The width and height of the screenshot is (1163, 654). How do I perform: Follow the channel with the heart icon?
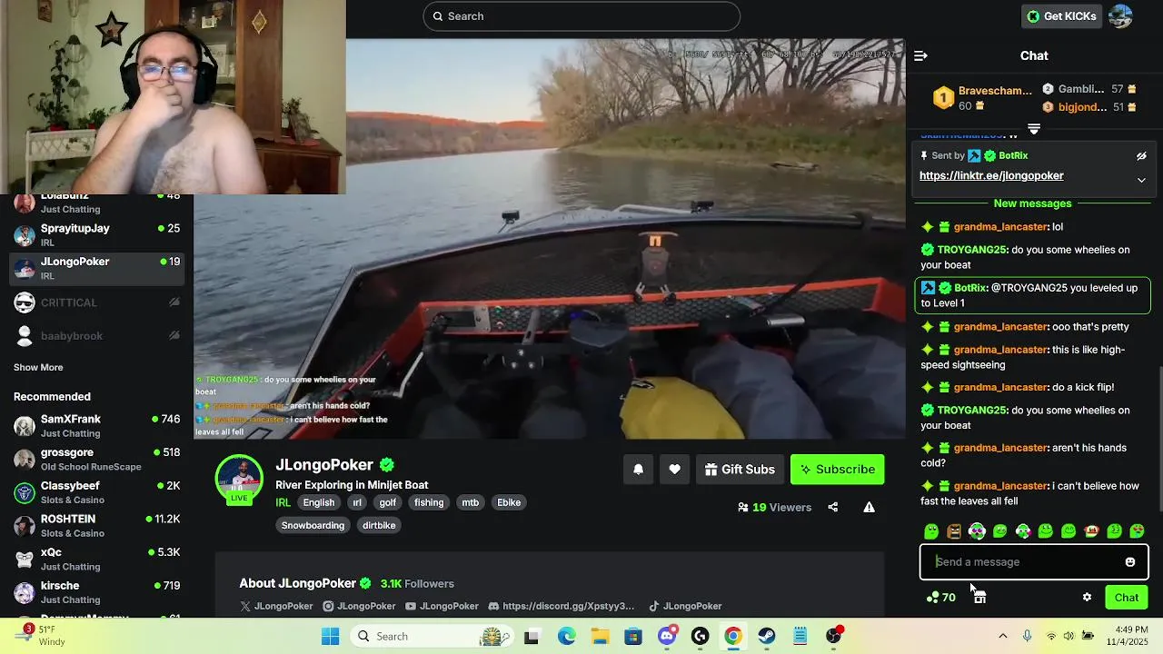[674, 470]
